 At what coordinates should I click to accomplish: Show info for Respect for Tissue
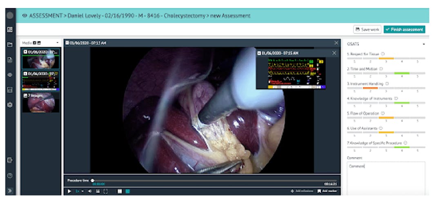coord(383,54)
